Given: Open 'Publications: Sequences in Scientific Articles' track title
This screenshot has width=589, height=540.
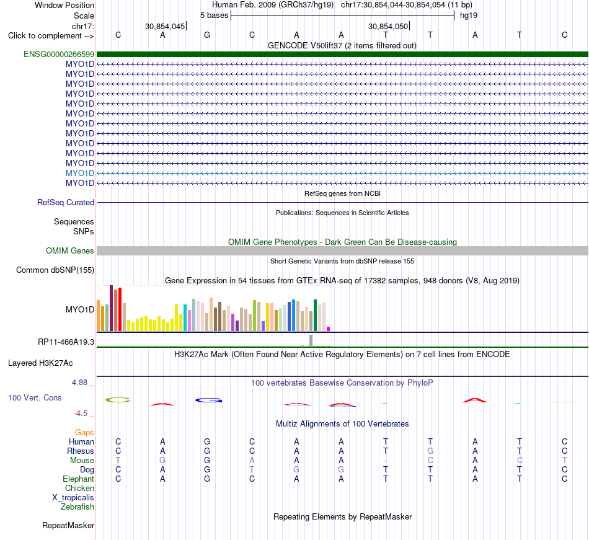Looking at the screenshot, I should [x=342, y=213].
